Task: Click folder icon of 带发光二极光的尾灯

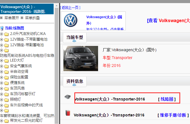Action: tap(6, 121)
